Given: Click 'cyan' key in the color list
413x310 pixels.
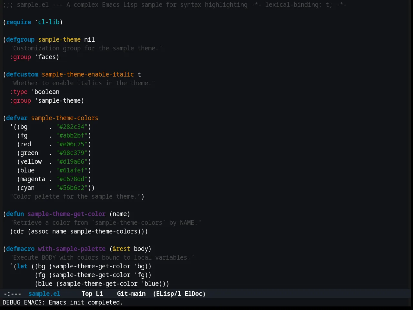Looking at the screenshot, I should (x=27, y=188).
